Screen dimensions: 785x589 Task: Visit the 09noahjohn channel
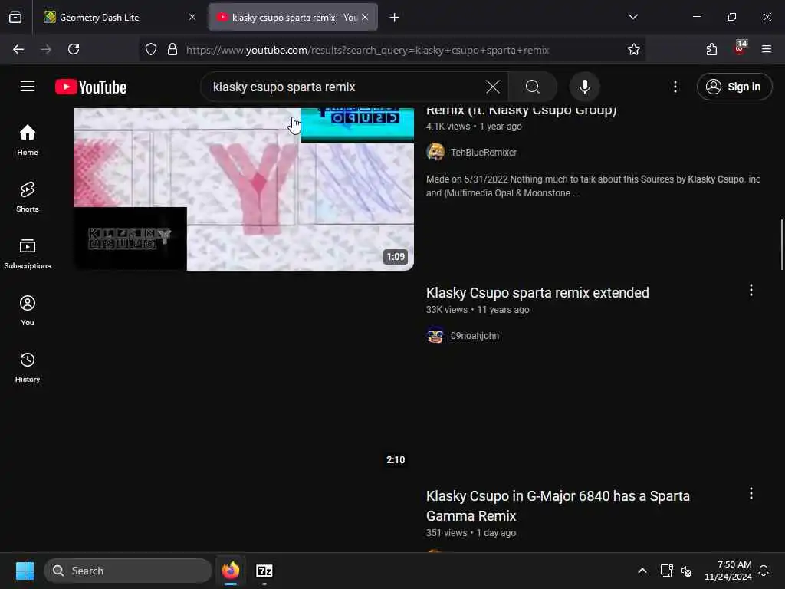tap(475, 336)
